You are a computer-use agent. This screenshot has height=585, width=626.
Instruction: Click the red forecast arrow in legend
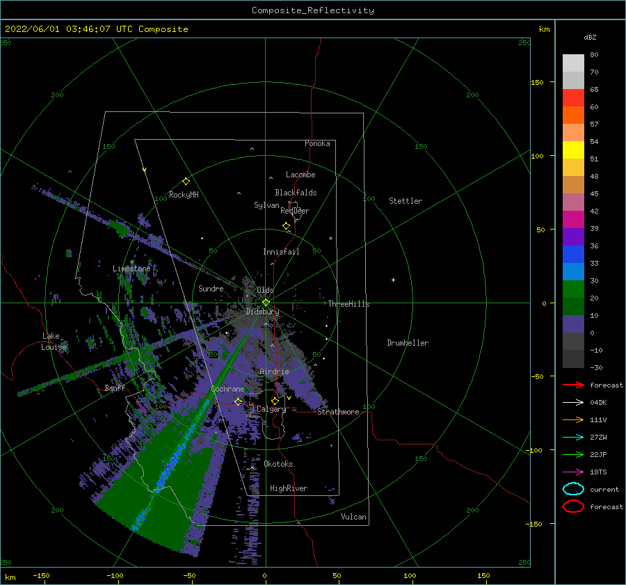coord(573,385)
